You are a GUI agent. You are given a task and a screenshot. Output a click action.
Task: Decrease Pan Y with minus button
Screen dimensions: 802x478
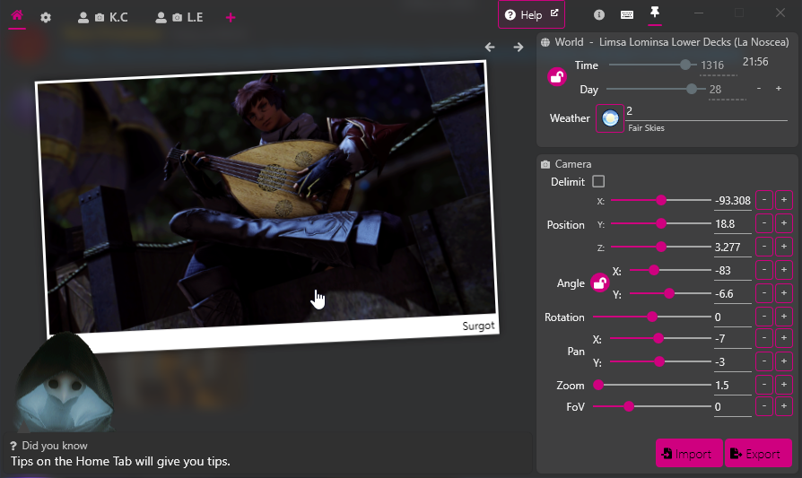(x=764, y=361)
